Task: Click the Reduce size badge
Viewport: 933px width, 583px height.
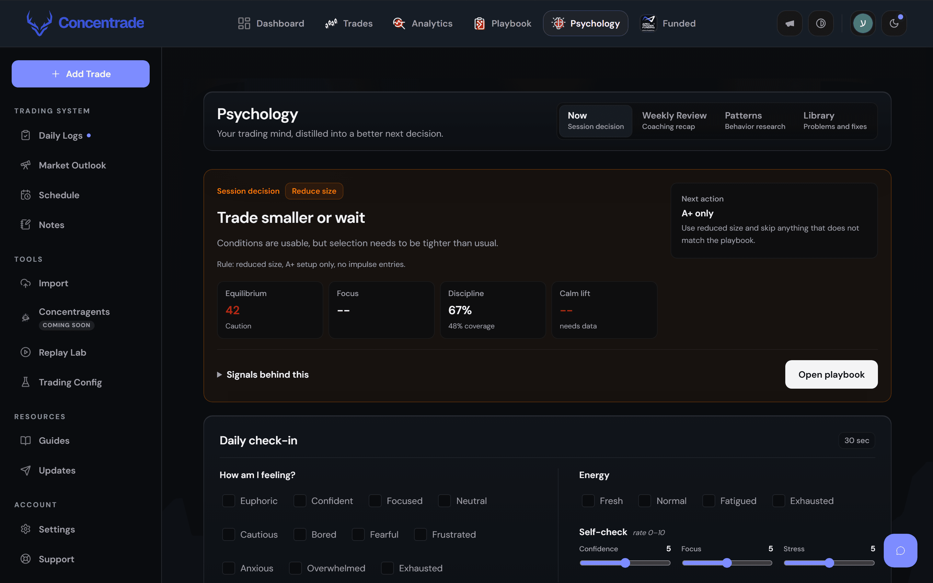Action: tap(314, 191)
